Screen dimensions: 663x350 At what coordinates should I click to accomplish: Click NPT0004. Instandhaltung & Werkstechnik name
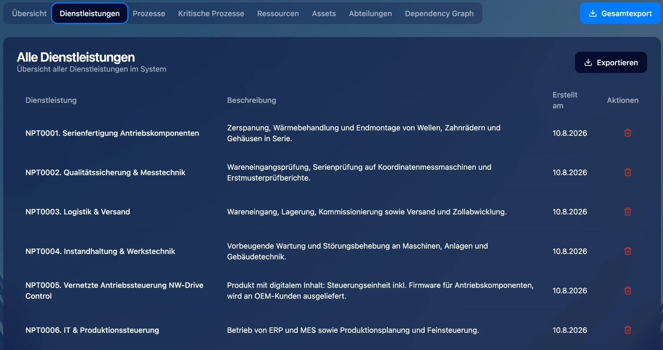pyautogui.click(x=100, y=251)
